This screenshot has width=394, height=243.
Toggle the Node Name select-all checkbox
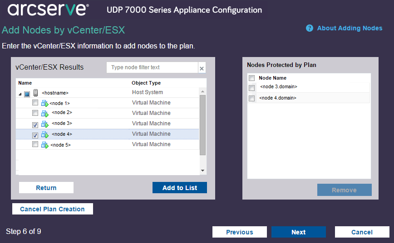pos(252,78)
